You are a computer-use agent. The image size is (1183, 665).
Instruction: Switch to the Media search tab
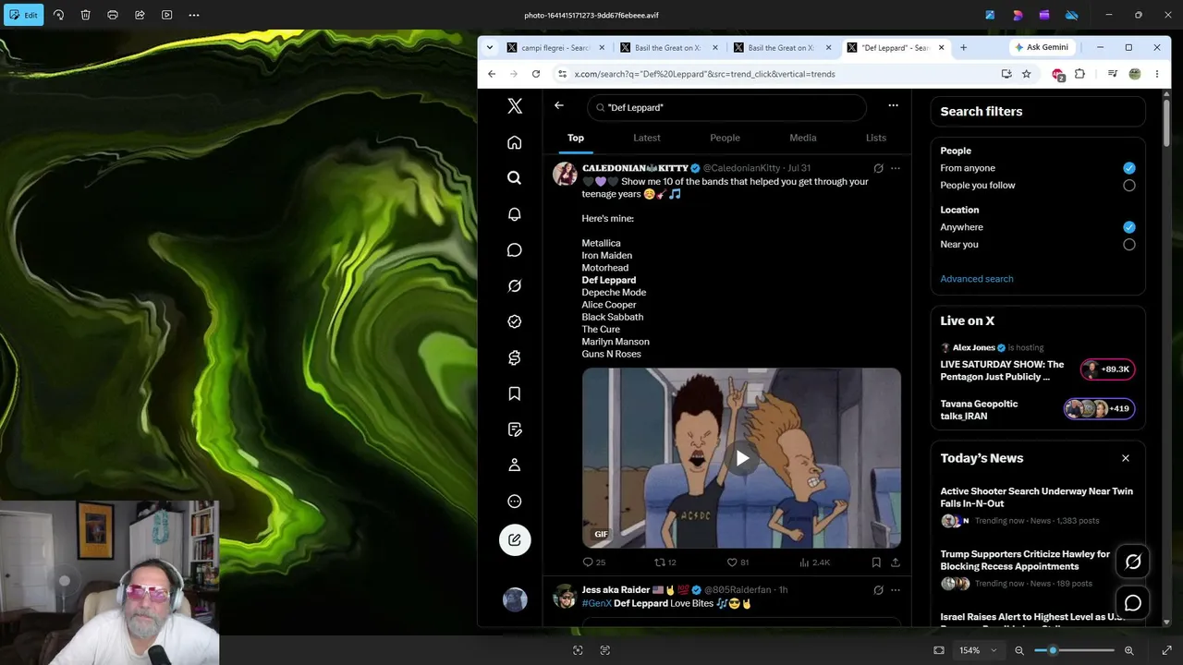point(802,138)
